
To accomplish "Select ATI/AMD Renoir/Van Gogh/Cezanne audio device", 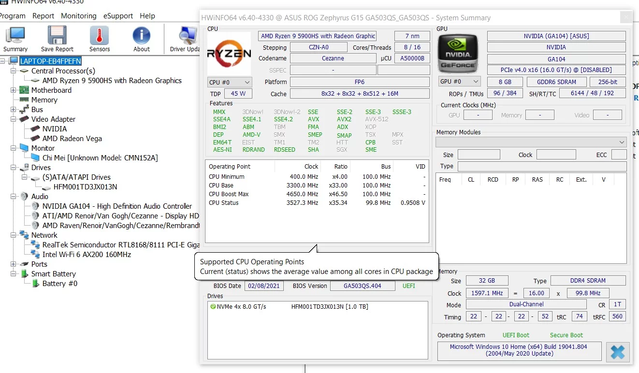I will [x=121, y=216].
